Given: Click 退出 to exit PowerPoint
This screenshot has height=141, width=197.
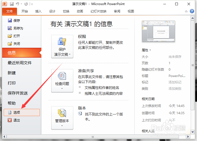Looking at the screenshot, I should [x=14, y=120].
